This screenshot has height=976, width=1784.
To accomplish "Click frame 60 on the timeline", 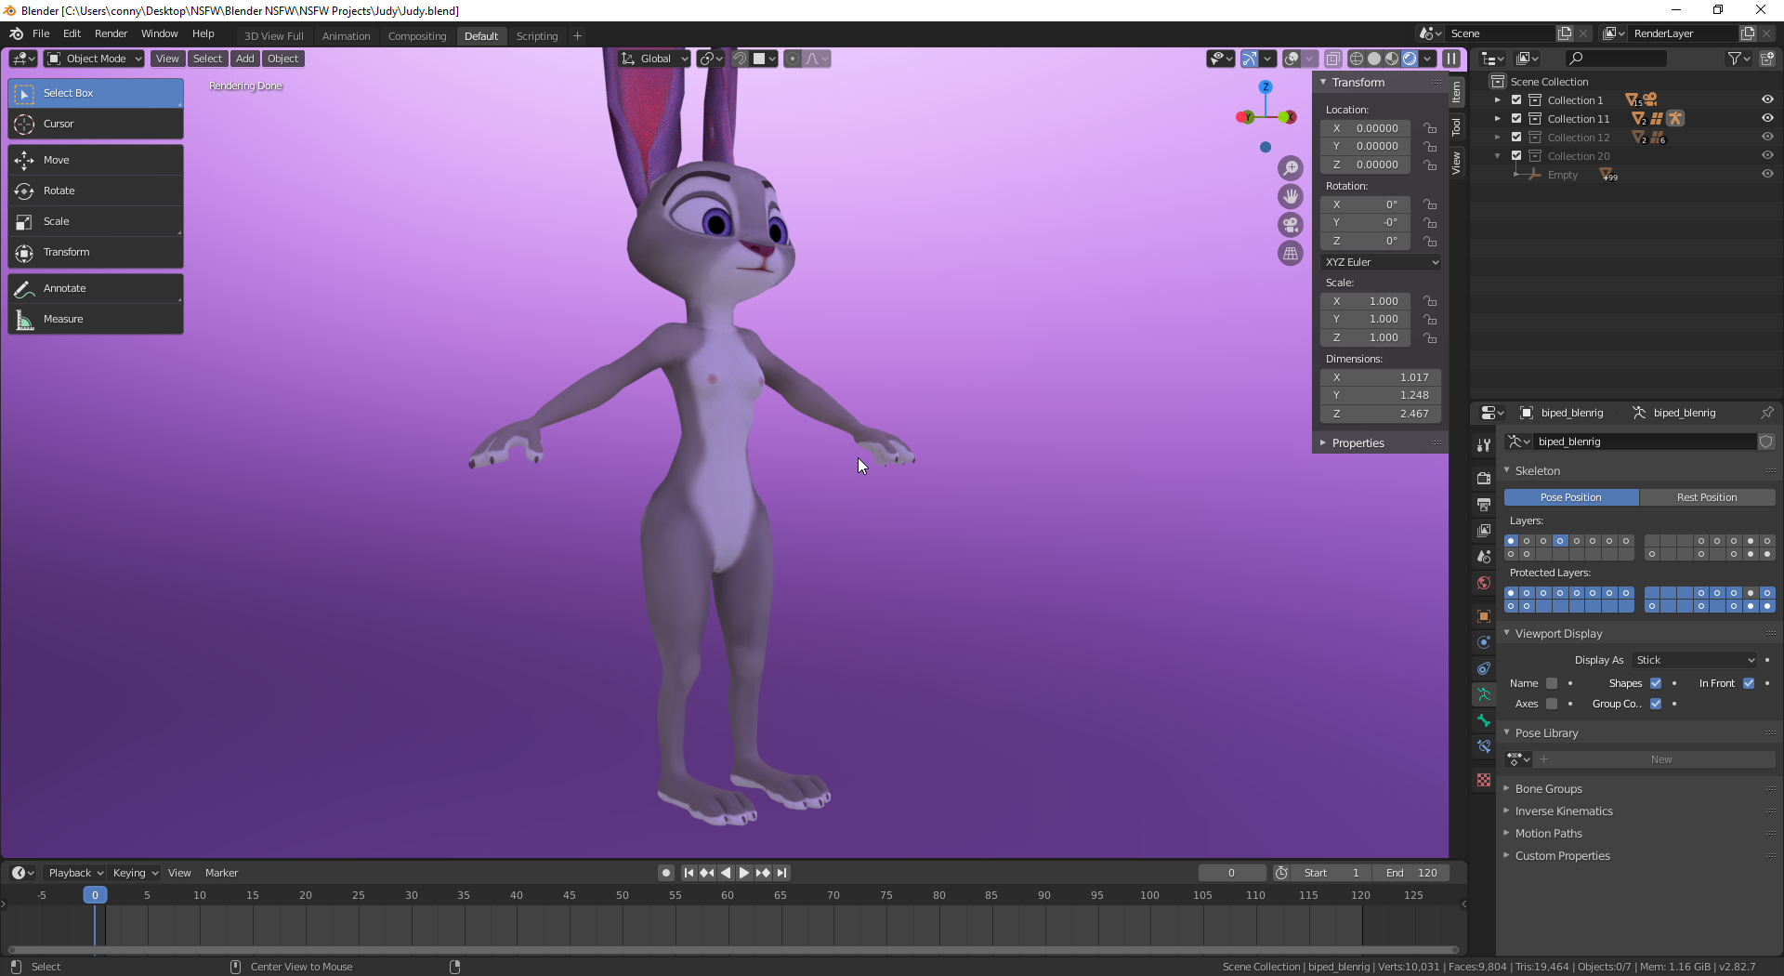I will (x=728, y=896).
